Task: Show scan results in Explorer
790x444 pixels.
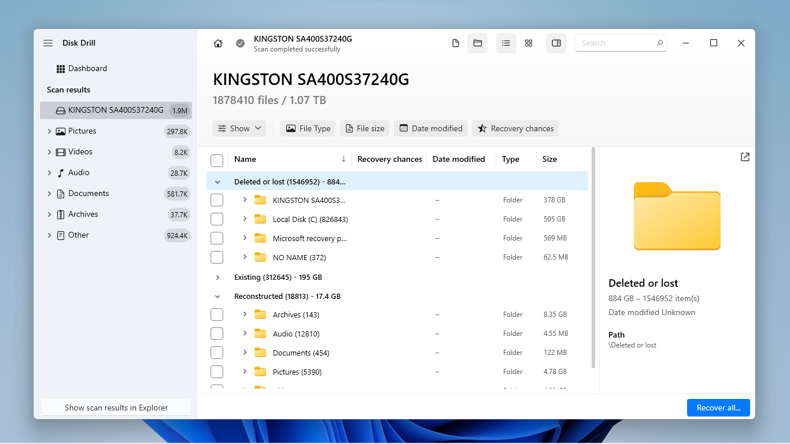Action: (x=116, y=408)
